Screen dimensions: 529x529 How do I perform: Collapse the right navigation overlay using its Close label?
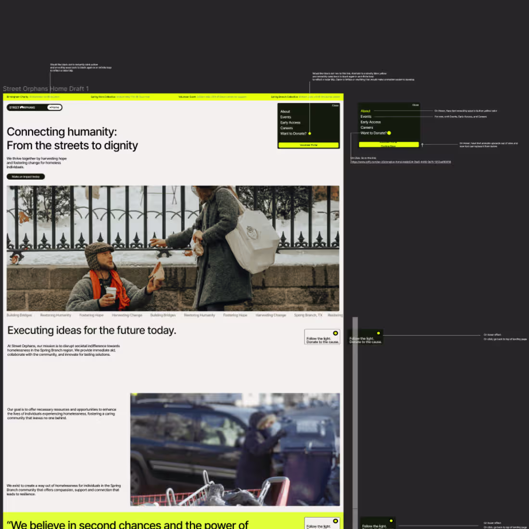coord(416,105)
